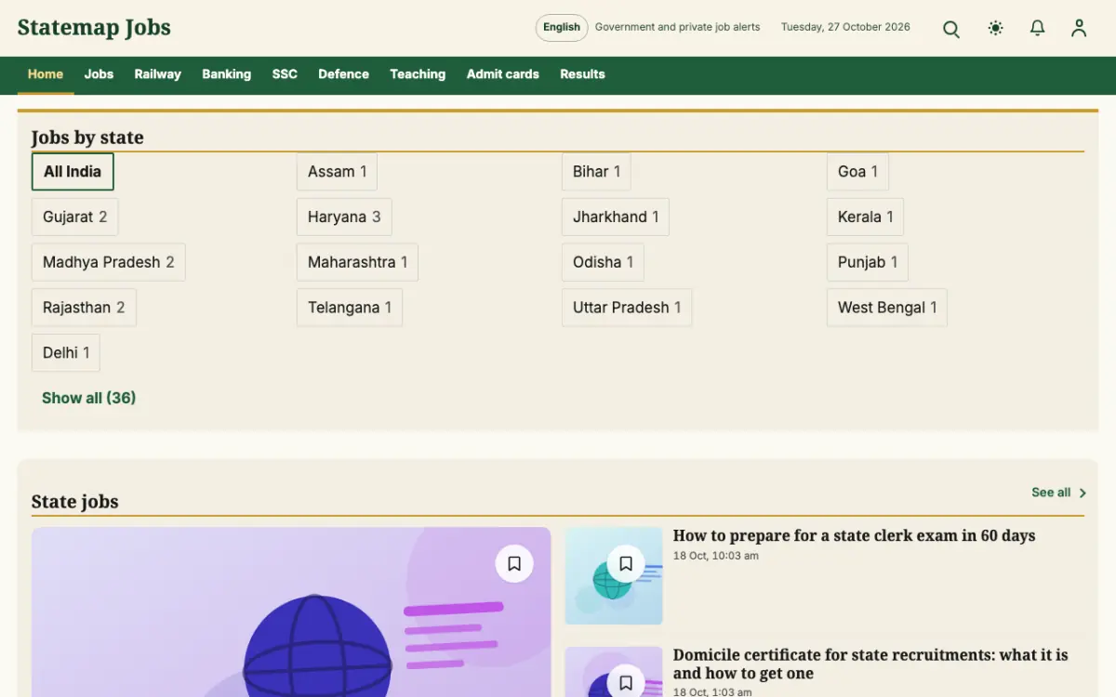Open Admit cards in navigation
The height and width of the screenshot is (697, 1116).
(x=502, y=74)
